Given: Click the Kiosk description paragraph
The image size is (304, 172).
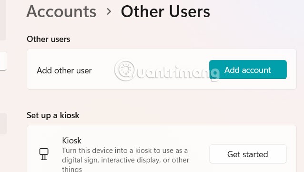Looking at the screenshot, I should [125, 160].
